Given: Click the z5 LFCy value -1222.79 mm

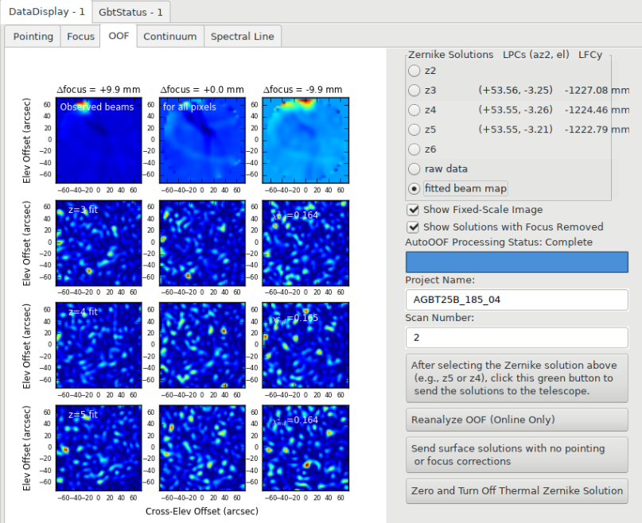Looking at the screenshot, I should (x=597, y=130).
